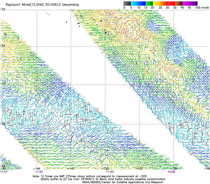Image resolution: width=210 pixels, height=184 pixels.
Task: Click the '11:43' swath time label
Action: coord(110,172)
